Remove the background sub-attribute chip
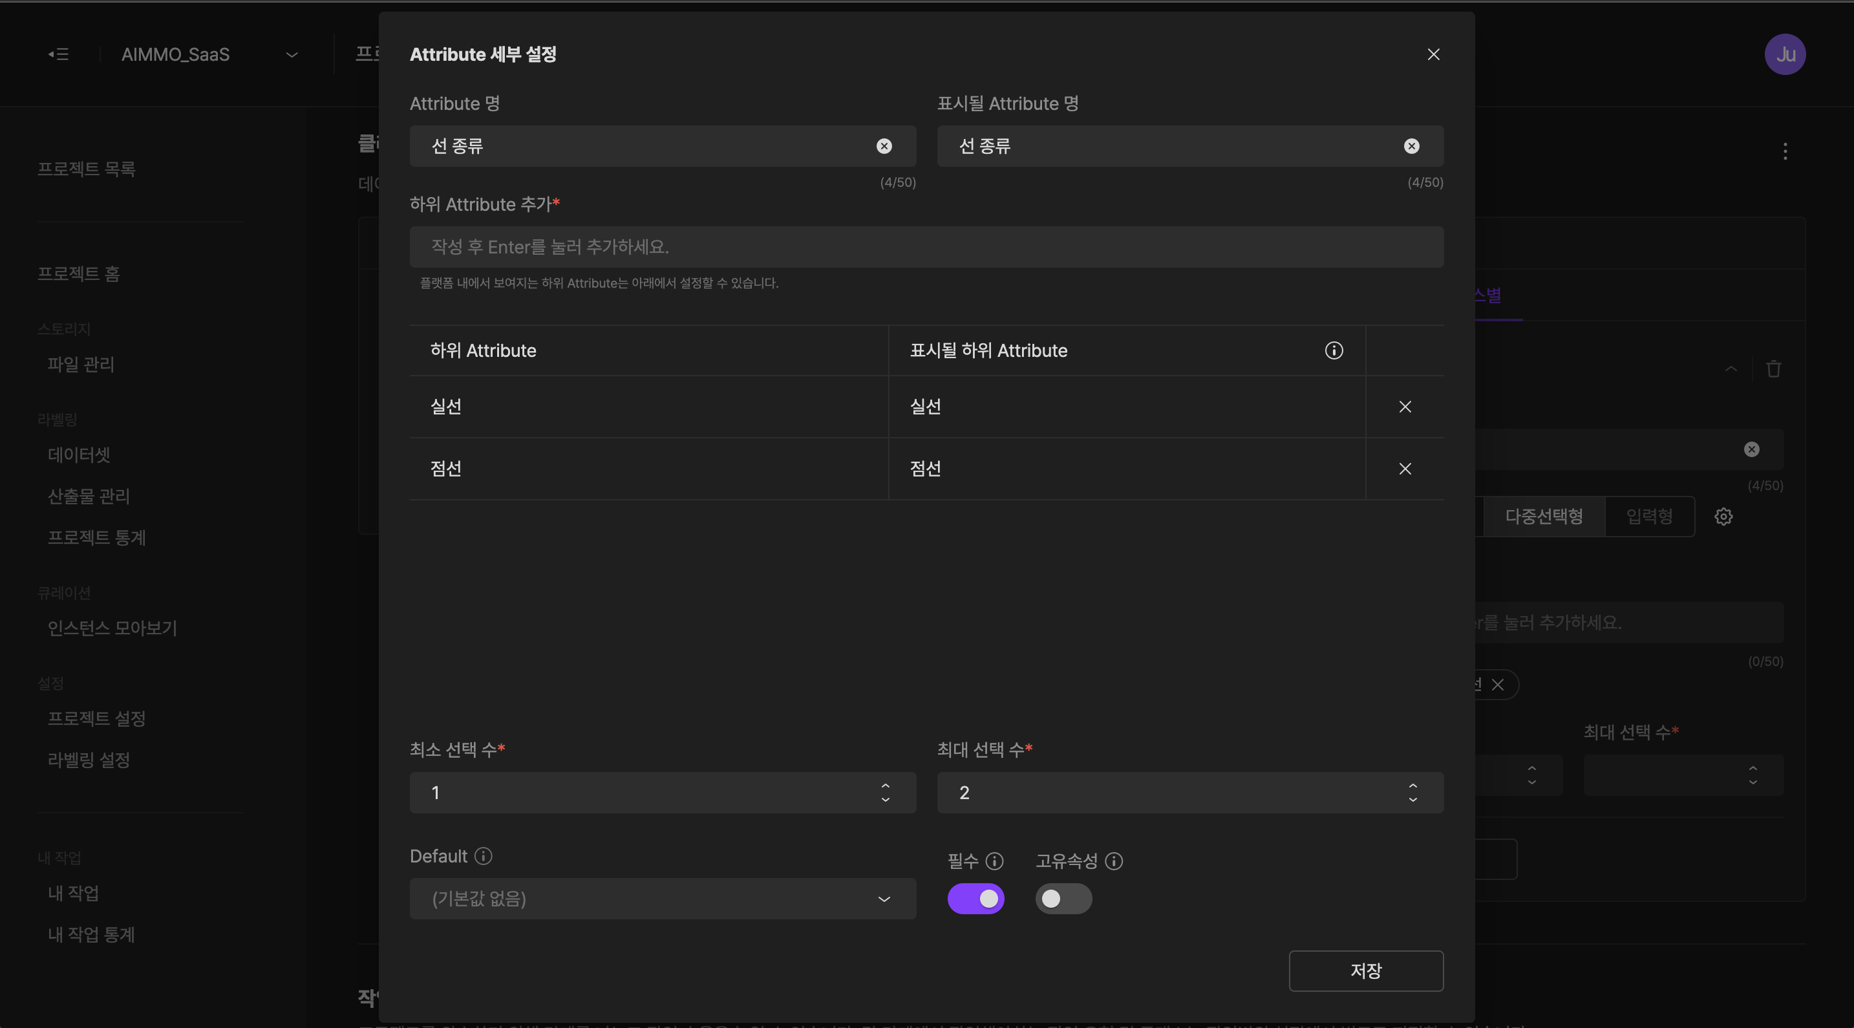 (1498, 685)
